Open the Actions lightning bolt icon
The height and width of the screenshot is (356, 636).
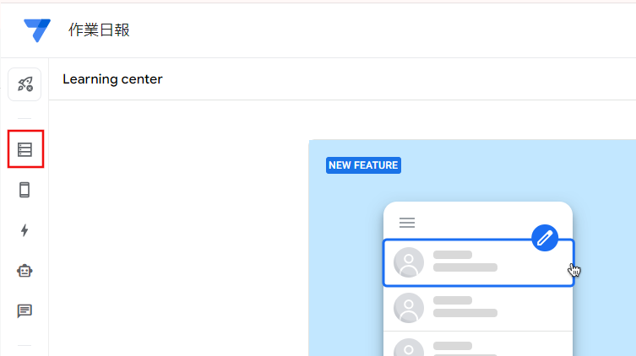[x=24, y=230]
